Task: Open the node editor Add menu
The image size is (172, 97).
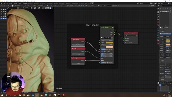Action: 76,6
